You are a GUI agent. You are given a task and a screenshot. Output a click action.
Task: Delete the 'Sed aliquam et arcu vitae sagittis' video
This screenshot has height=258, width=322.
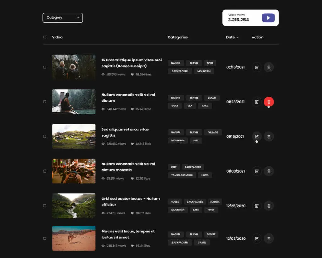pyautogui.click(x=269, y=136)
